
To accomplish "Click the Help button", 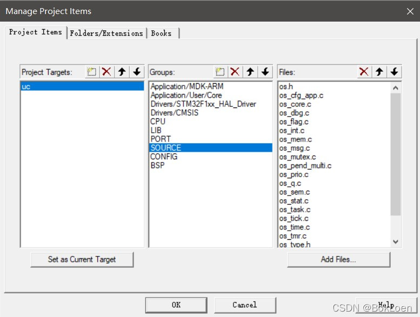I will coord(386,305).
